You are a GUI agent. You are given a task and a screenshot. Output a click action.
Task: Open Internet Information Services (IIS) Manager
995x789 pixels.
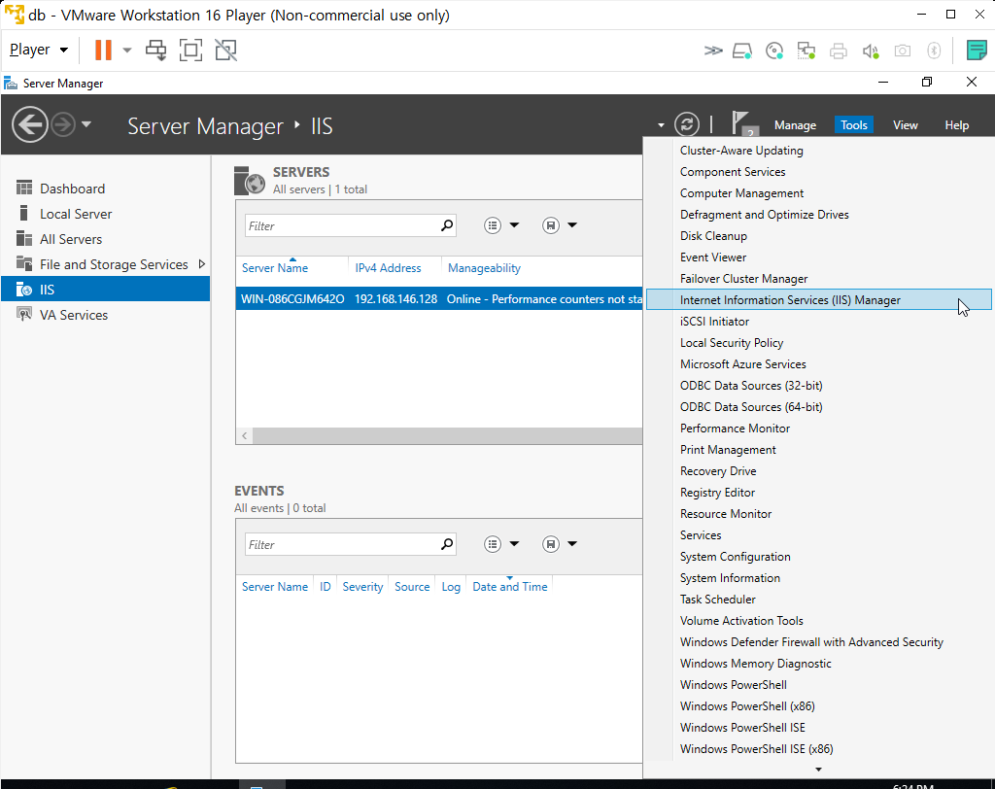click(x=818, y=299)
